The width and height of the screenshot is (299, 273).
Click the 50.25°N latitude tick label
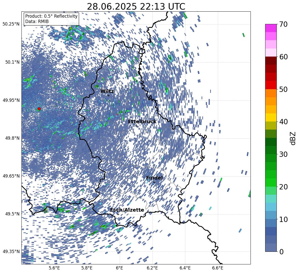[x=11, y=24]
